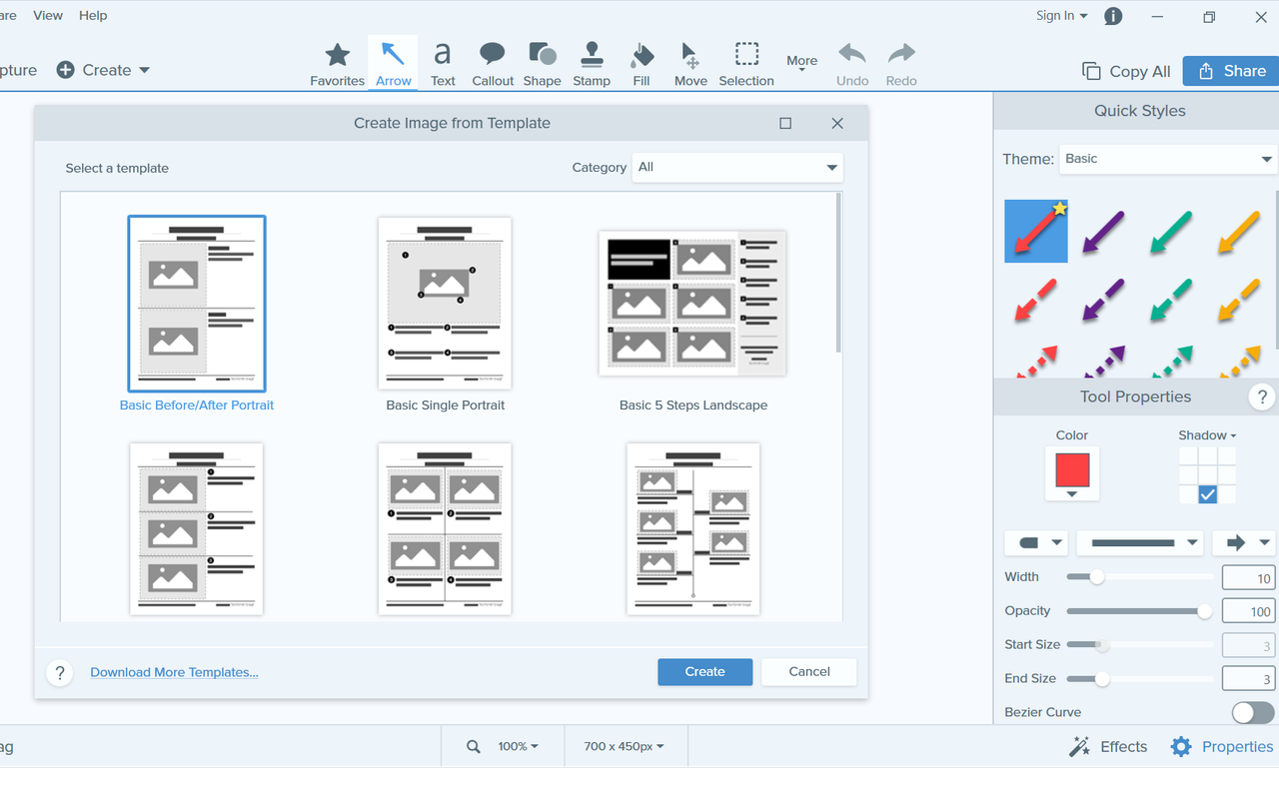Open the View menu
The width and height of the screenshot is (1279, 798).
click(47, 15)
